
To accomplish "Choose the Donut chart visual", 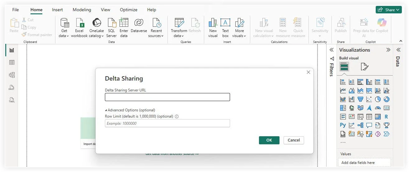I will pos(387,100).
